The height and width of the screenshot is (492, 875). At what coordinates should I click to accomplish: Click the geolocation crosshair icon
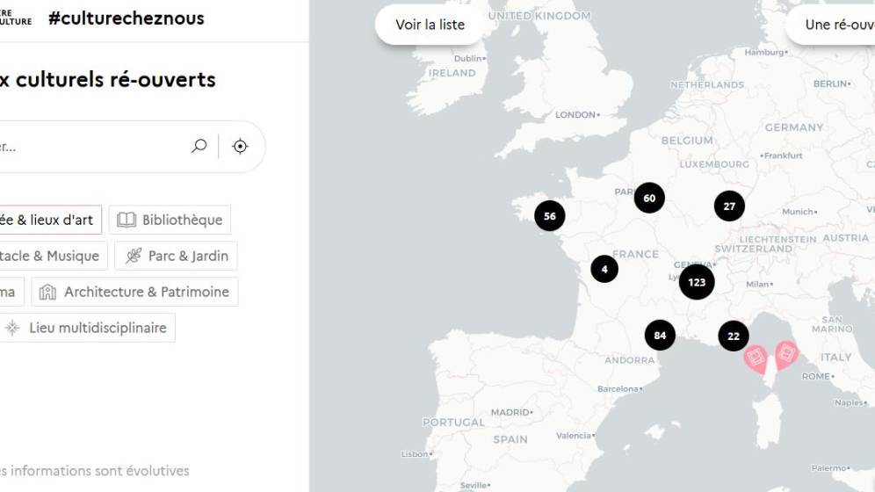240,146
